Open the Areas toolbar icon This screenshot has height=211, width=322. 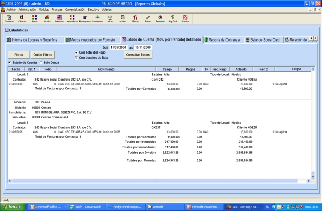click(34, 18)
